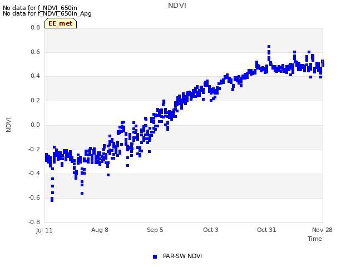Image resolution: width=356 pixels, height=267 pixels.
Task: Click the 0.0 y-axis tick label
Action: click(36, 125)
